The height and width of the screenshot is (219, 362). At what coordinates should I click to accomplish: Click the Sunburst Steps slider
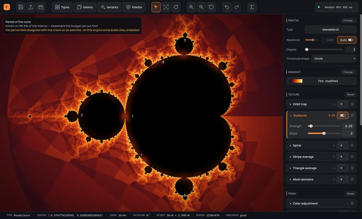pyautogui.click(x=324, y=134)
